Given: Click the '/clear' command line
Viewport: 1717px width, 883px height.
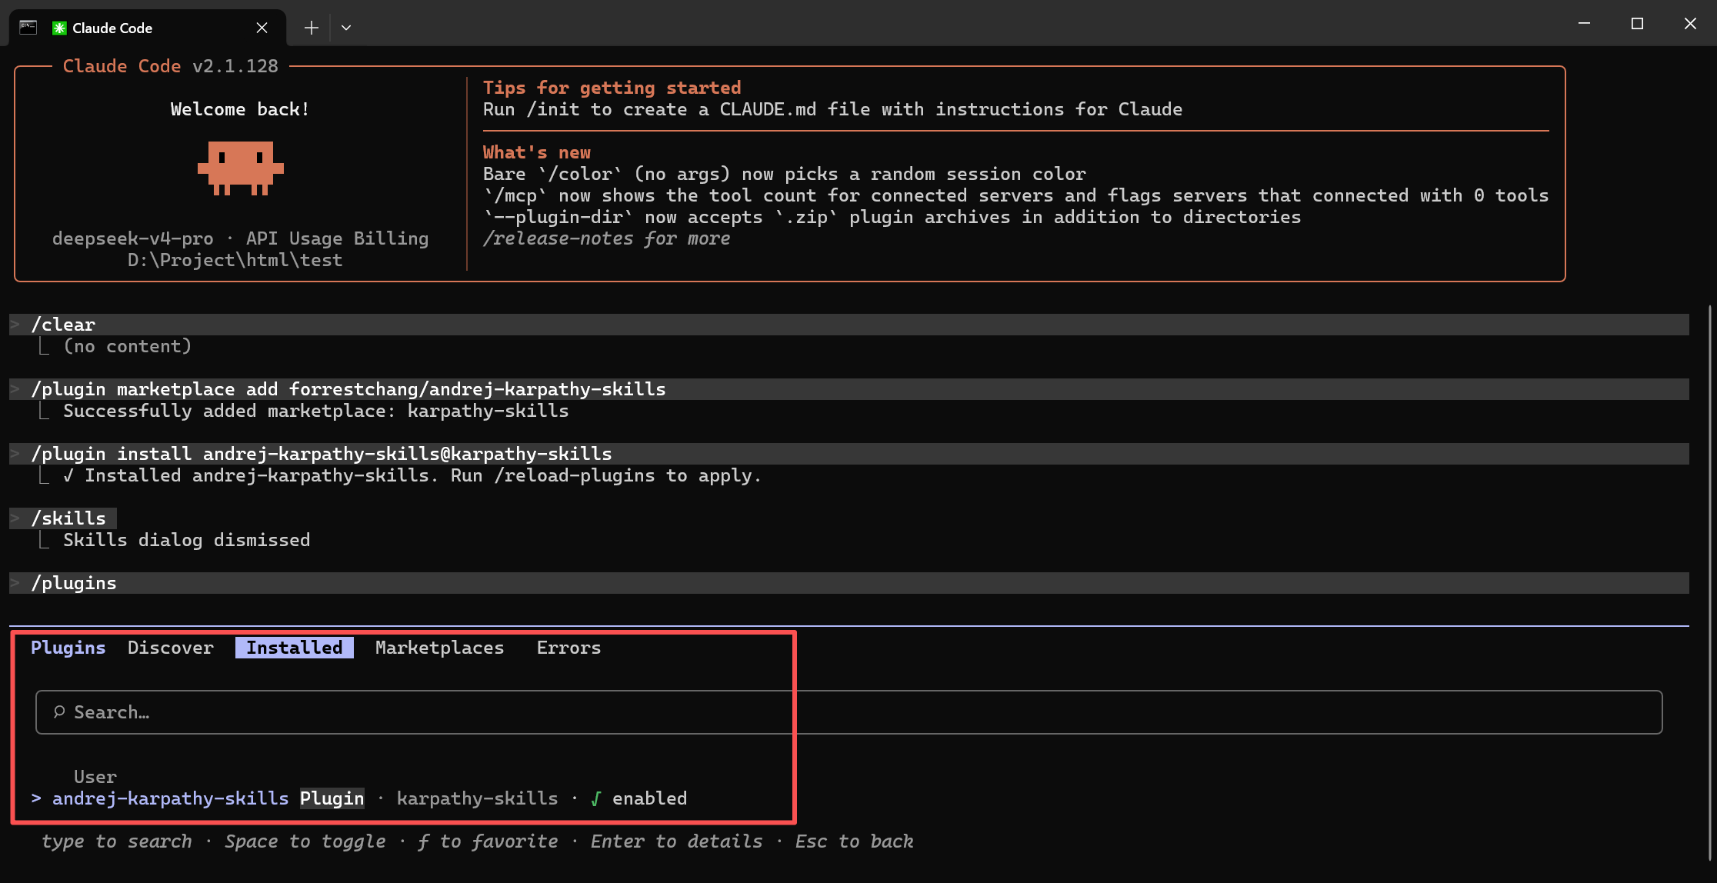Looking at the screenshot, I should pyautogui.click(x=849, y=325).
